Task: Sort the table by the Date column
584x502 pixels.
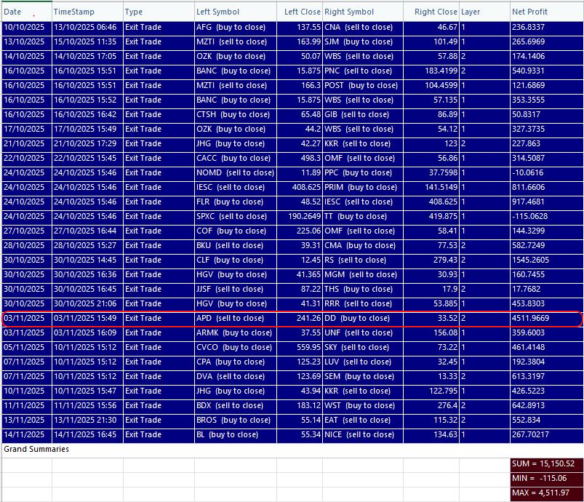Action: tap(16, 12)
